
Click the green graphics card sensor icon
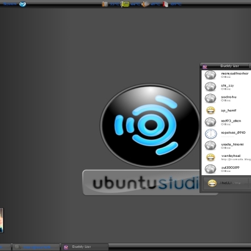[x=125, y=4]
